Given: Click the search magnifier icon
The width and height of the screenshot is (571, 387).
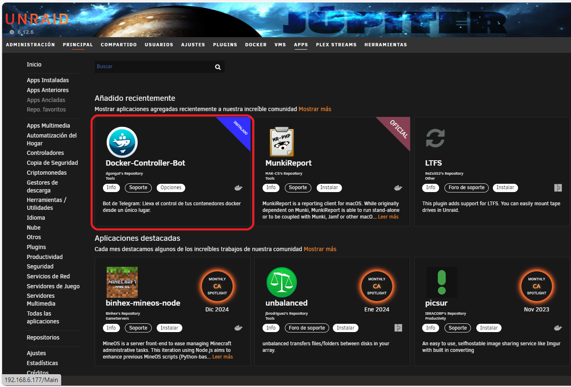Looking at the screenshot, I should pos(218,67).
